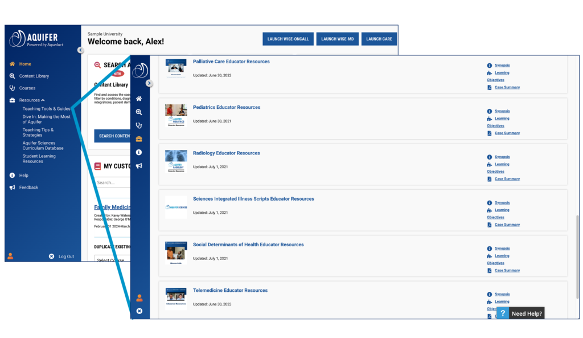Open Pediatrics Educator Resources
Viewport: 583px width, 338px height.
click(227, 107)
